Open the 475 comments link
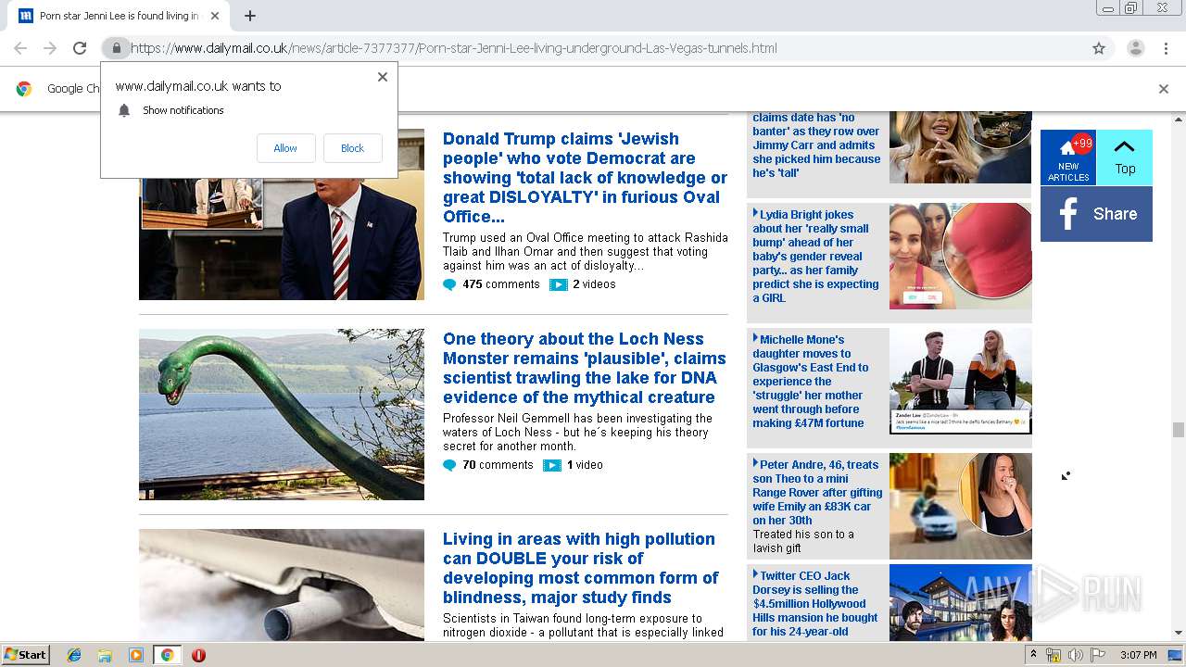 point(501,284)
